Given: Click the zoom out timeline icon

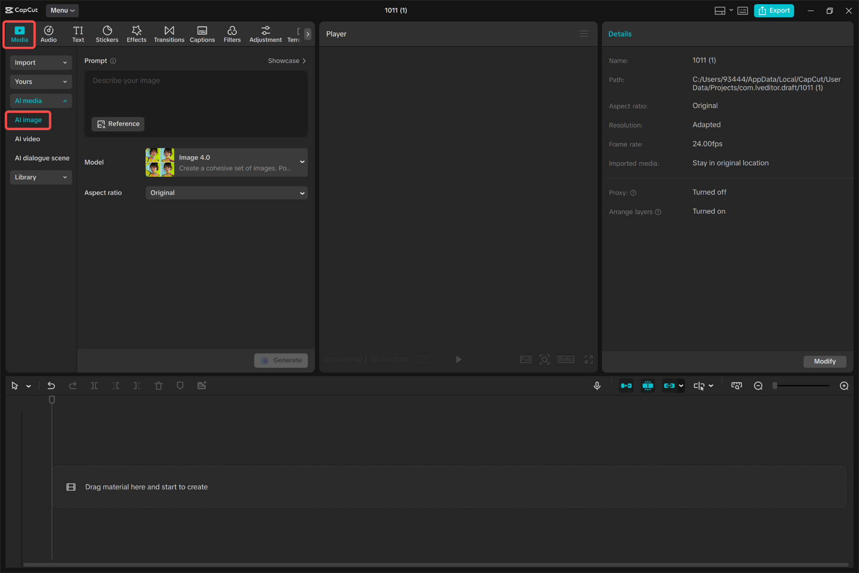Looking at the screenshot, I should click(758, 385).
